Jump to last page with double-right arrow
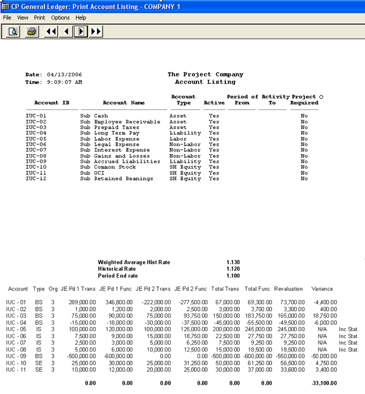 coord(96,32)
